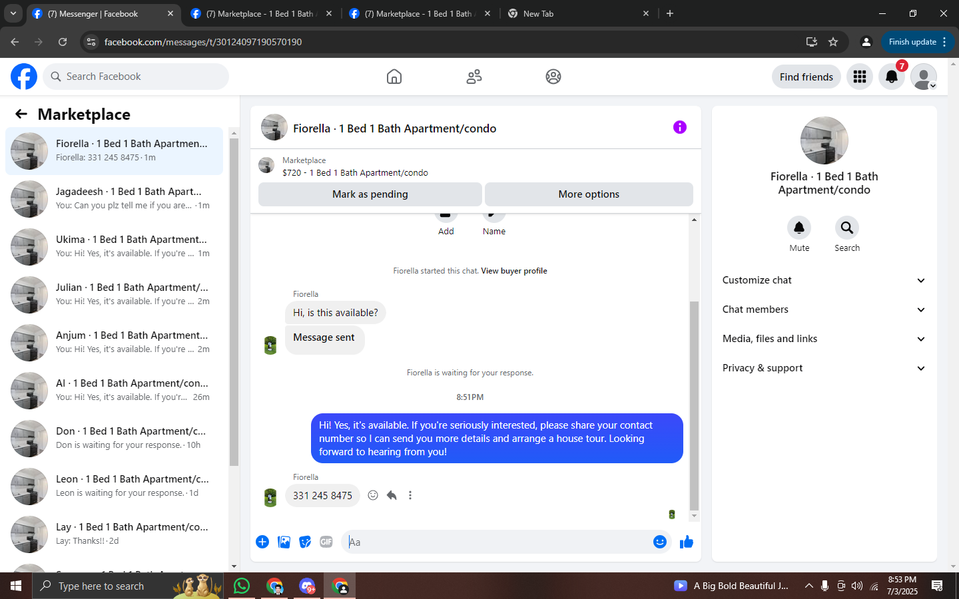Expand Customize chat section
This screenshot has height=599, width=959.
824,280
